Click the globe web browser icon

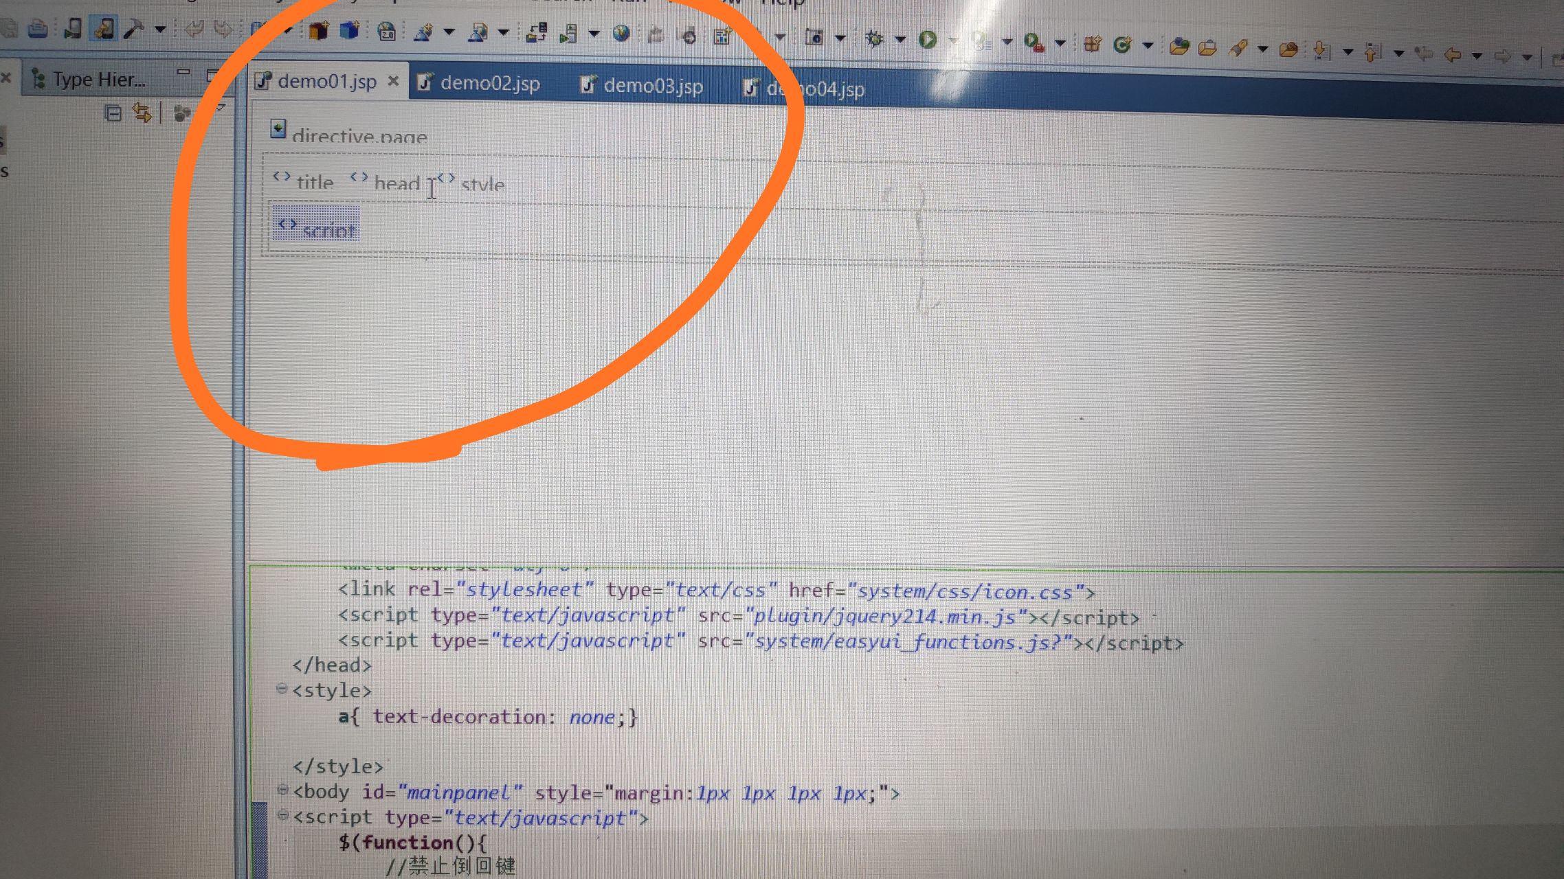click(621, 33)
